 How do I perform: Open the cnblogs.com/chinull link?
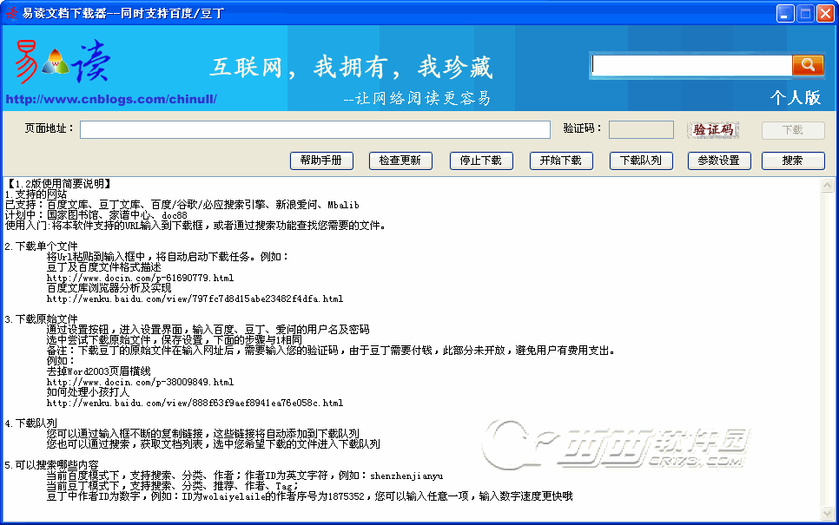click(x=111, y=99)
